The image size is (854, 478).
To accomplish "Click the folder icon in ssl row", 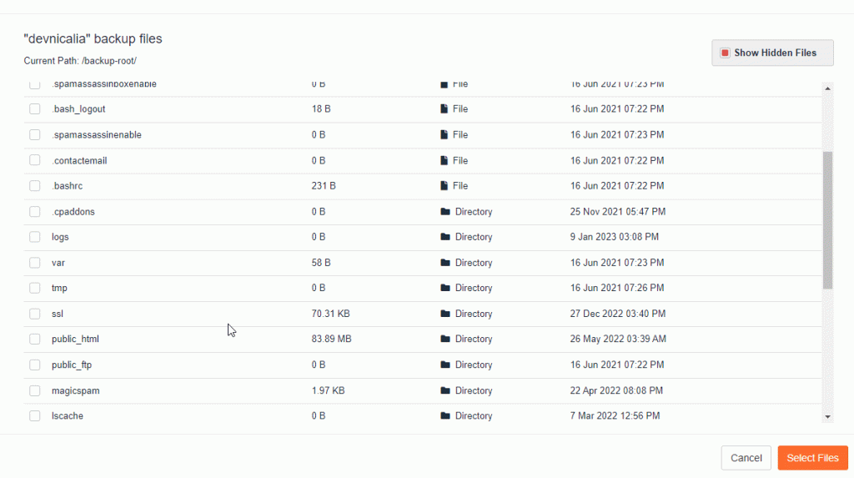I will tap(445, 314).
